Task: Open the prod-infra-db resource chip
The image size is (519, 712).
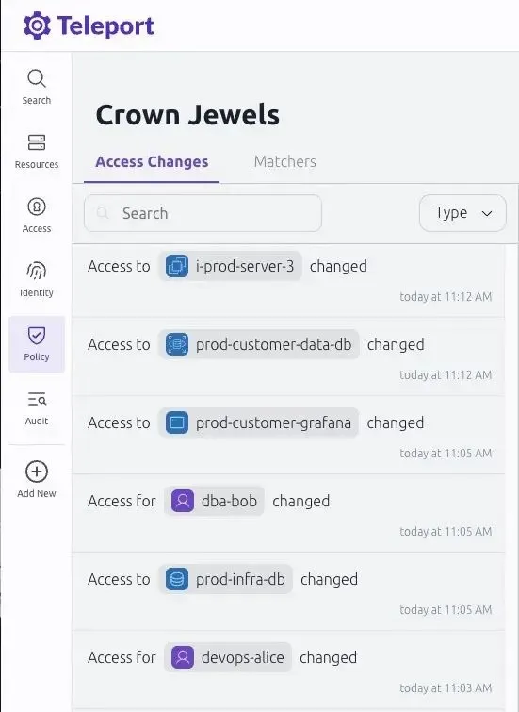Action: coord(225,579)
